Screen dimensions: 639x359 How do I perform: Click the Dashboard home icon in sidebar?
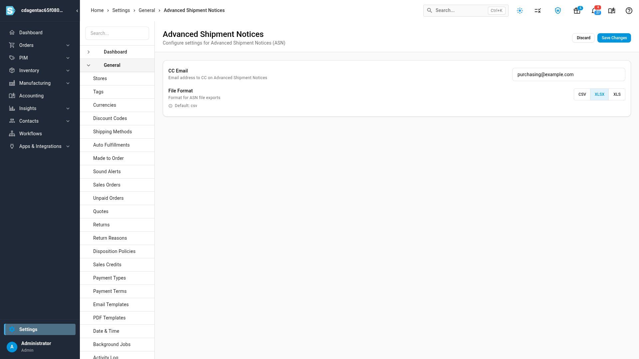coord(12,33)
